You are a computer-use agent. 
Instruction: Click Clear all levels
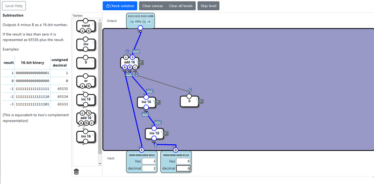(x=181, y=6)
